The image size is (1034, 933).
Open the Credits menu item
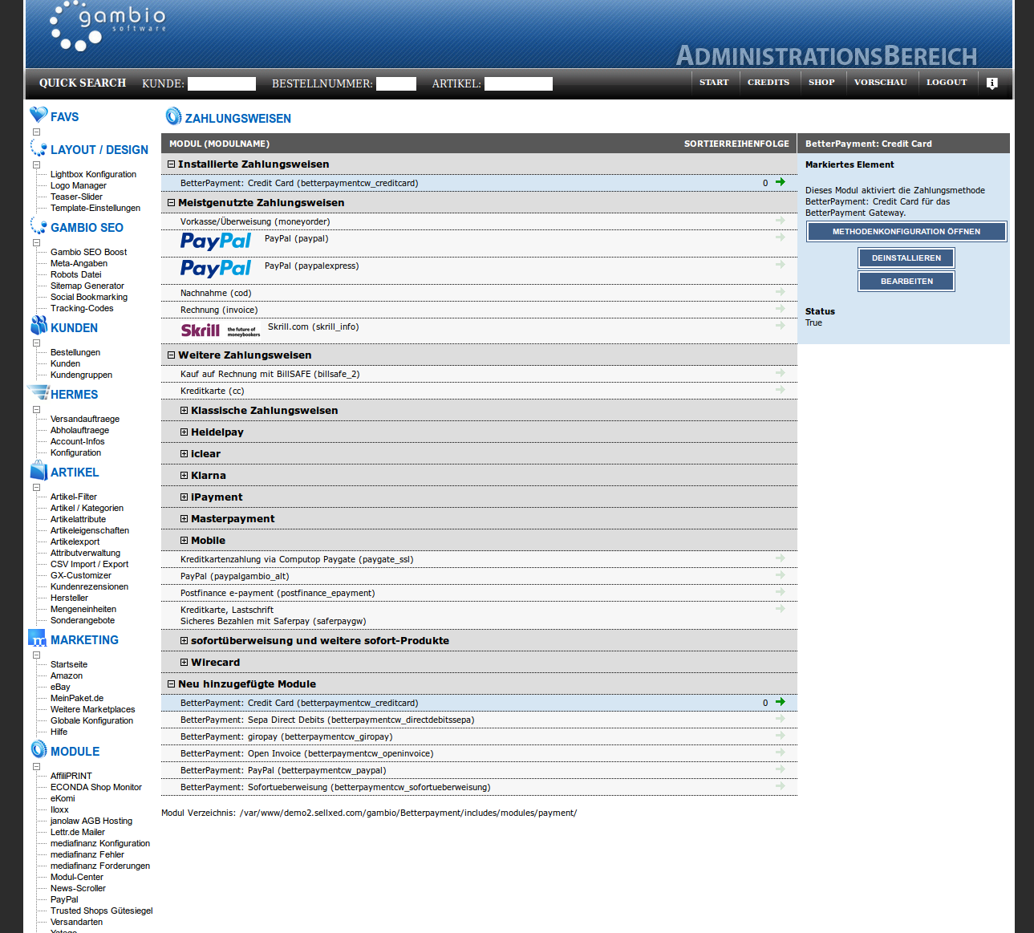click(768, 83)
